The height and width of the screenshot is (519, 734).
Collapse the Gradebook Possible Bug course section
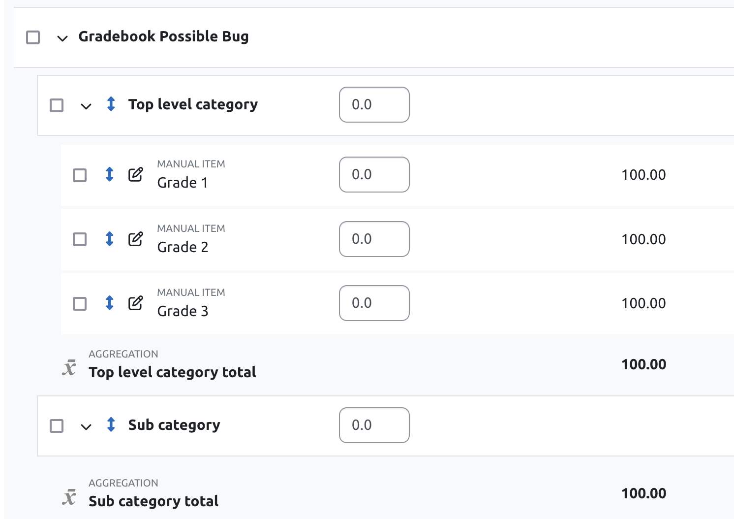pyautogui.click(x=62, y=38)
